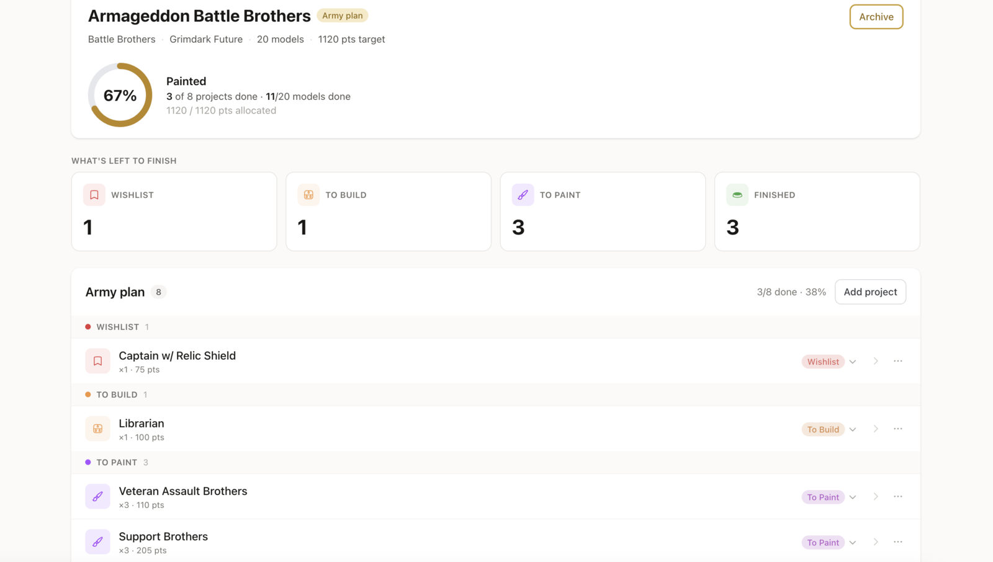Click the Finished green base icon card

click(x=737, y=195)
